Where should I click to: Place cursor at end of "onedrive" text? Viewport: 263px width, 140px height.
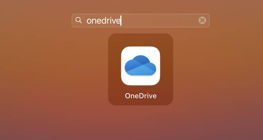(x=121, y=21)
